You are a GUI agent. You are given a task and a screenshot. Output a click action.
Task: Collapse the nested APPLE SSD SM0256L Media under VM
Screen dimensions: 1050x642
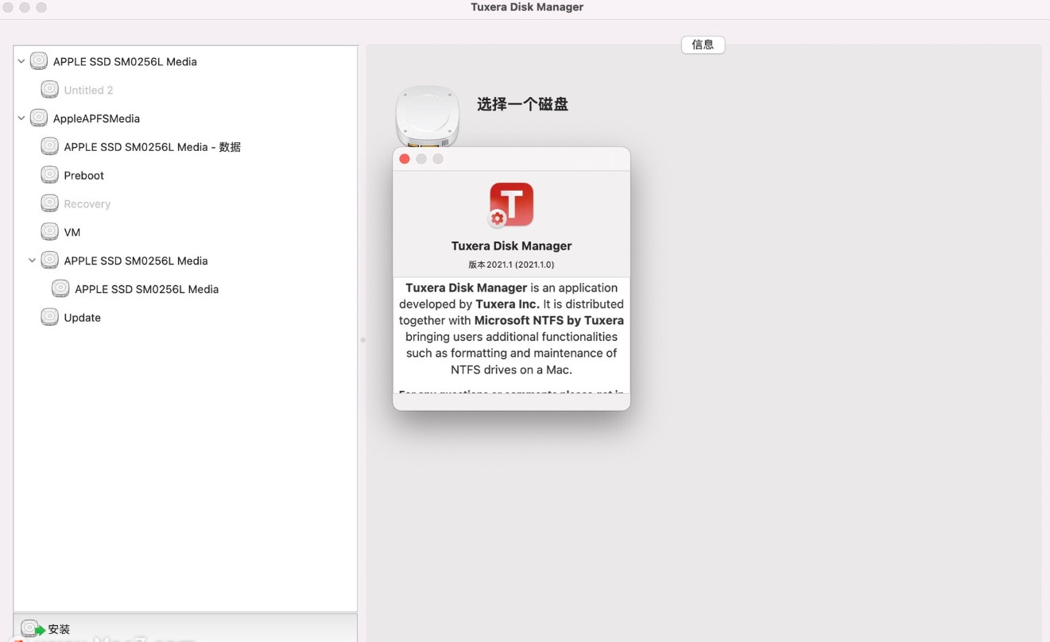click(33, 261)
